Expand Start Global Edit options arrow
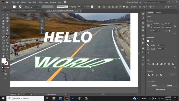 point(175,89)
